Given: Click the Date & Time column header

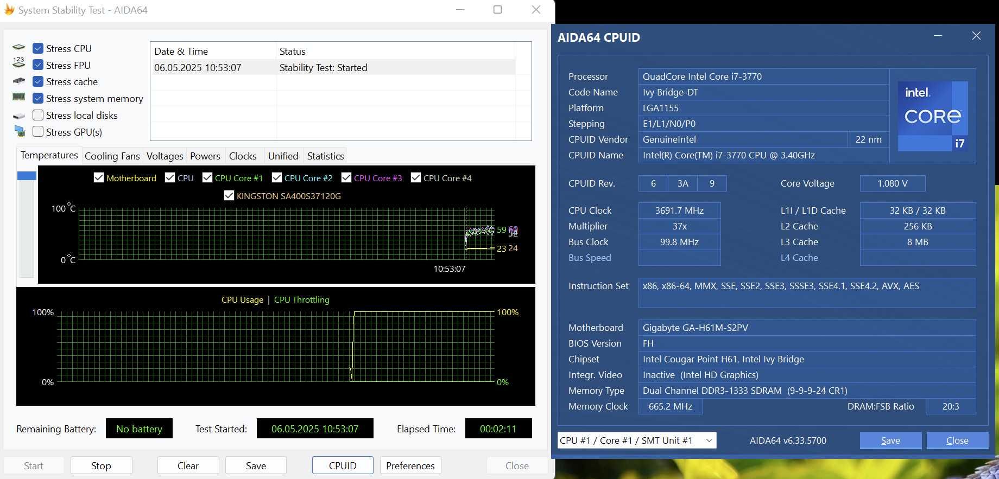Looking at the screenshot, I should pos(213,51).
